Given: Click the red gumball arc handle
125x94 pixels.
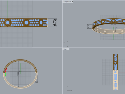Looking at the screenshot, I should point(6,70).
